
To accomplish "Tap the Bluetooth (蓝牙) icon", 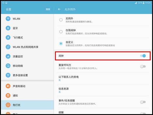I will 8,28.
